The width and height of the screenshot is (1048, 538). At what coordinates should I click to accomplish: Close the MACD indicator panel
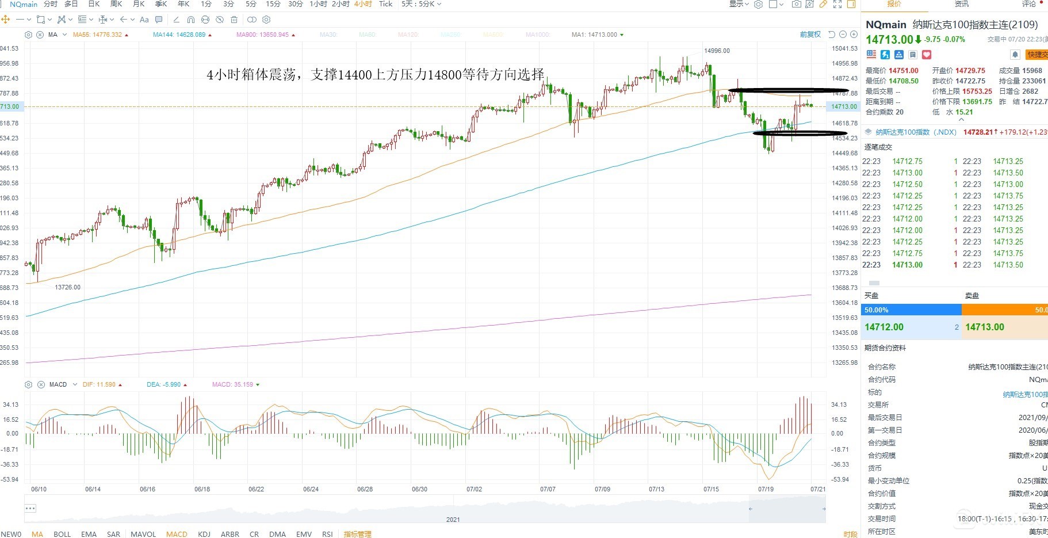click(41, 384)
